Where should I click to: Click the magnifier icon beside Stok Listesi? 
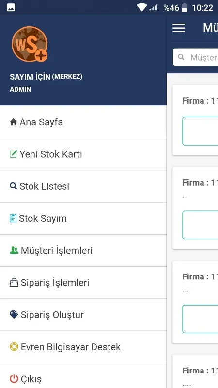click(13, 186)
